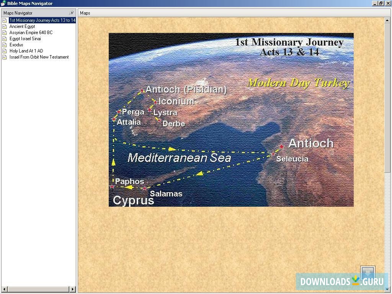
Task: Click the Bible Maps Navigator app icon
Action: click(3, 3)
